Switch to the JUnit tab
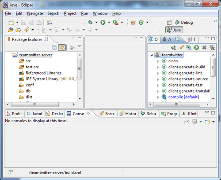Image resolution: width=221 pixels, height=180 pixels. (189, 114)
